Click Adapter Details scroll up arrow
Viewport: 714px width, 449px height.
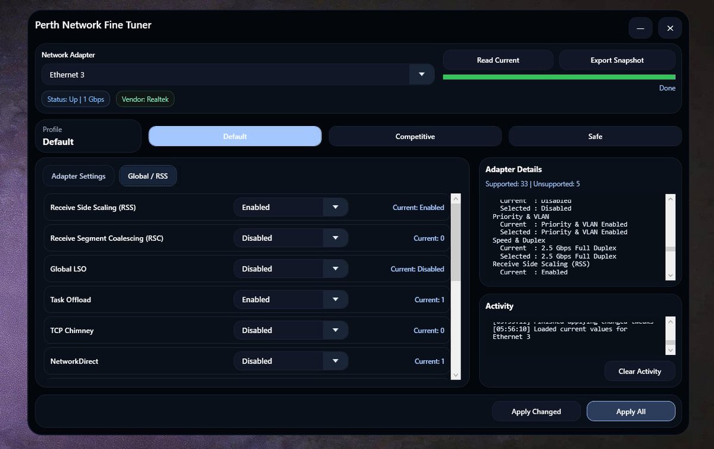671,199
